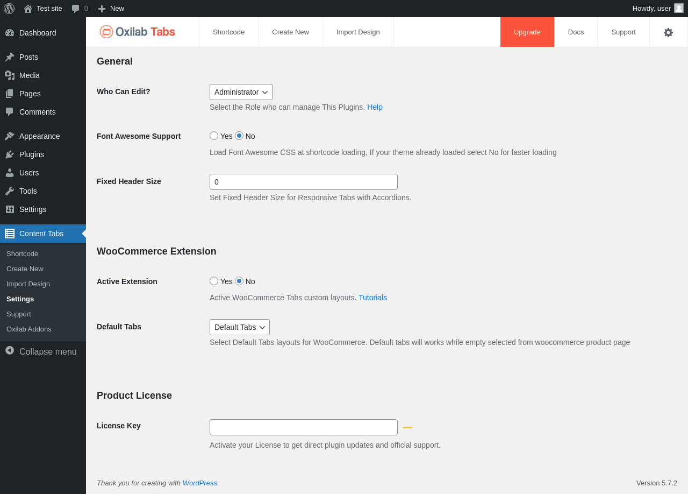Screen dimensions: 688x494
Task: Click New in the admin bar
Action: click(117, 9)
